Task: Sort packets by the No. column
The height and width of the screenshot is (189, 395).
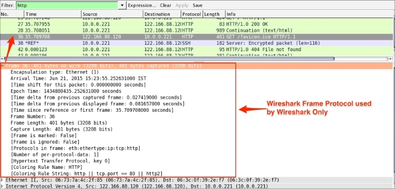Action: coord(12,14)
